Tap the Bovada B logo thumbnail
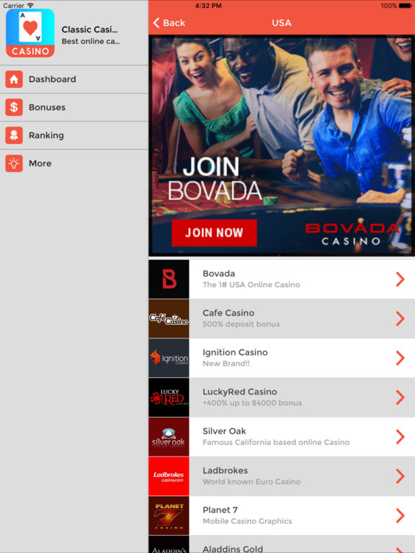Viewport: 415px width, 553px height. click(169, 279)
